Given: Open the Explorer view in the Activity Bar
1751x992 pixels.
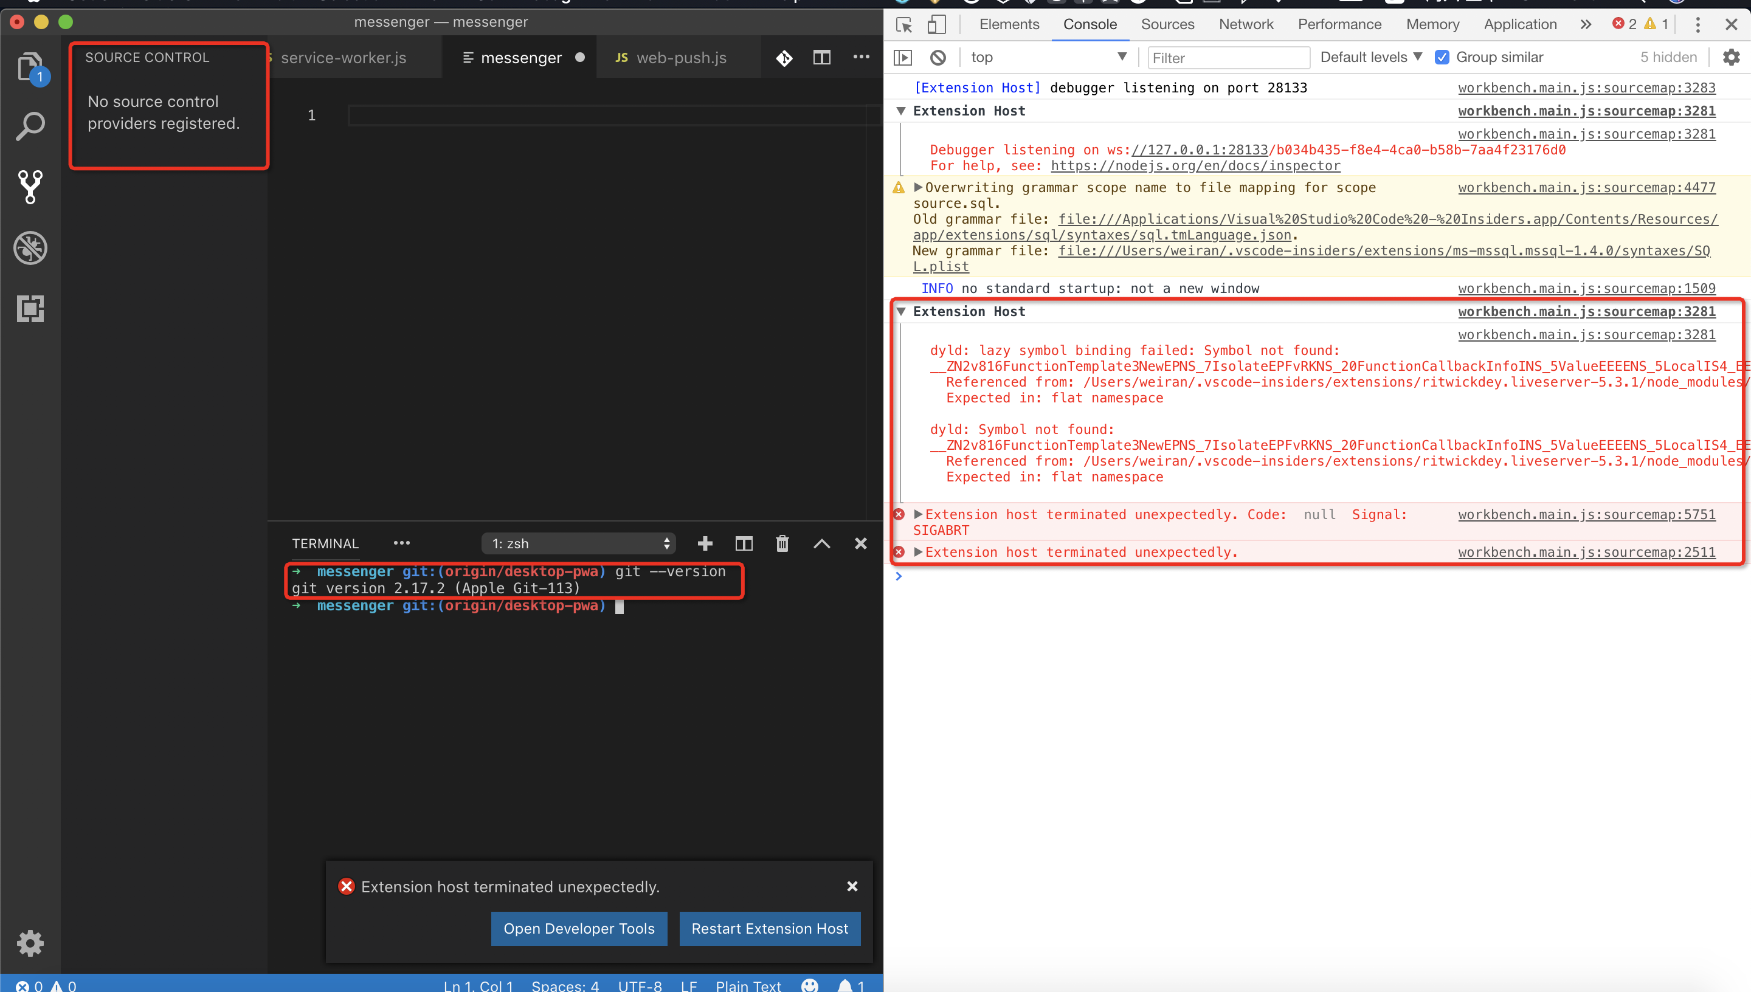Looking at the screenshot, I should 30,66.
